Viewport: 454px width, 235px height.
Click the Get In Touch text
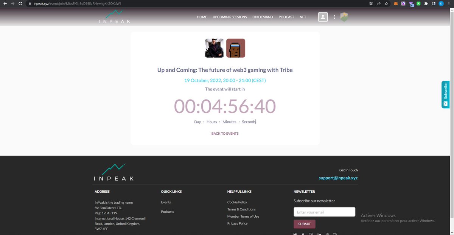coord(348,170)
